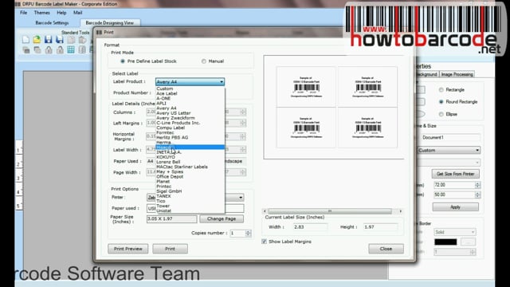Choose Ellipse shape option

(441, 114)
